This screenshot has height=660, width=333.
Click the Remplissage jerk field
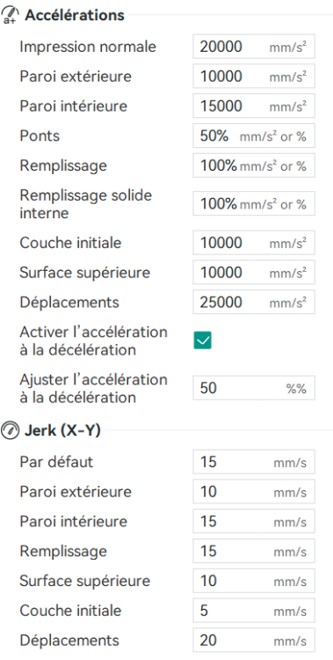(254, 551)
